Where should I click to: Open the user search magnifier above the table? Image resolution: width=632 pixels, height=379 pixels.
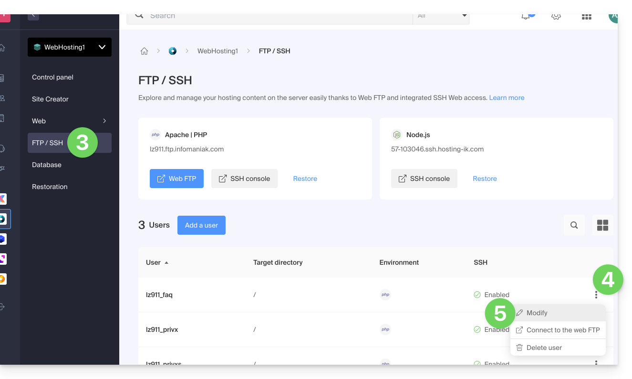click(x=574, y=225)
